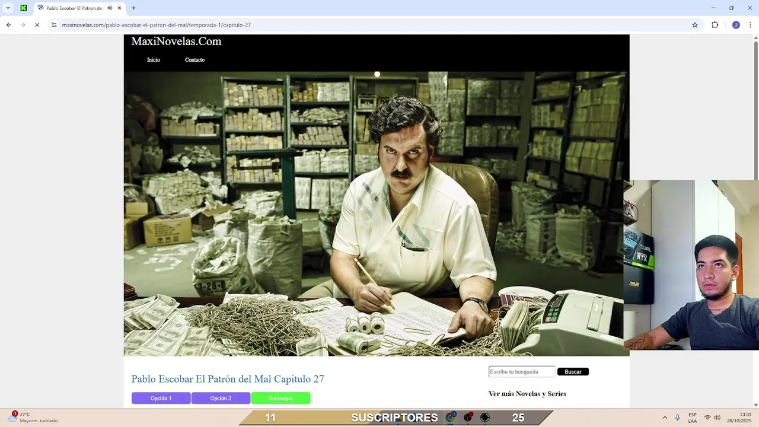Select the Opción 2 video source
Image resolution: width=759 pixels, height=427 pixels.
221,399
